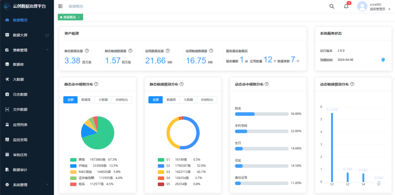
Task: Click the blue lightbulb icon in 系统服务状态
Action: coord(383,60)
